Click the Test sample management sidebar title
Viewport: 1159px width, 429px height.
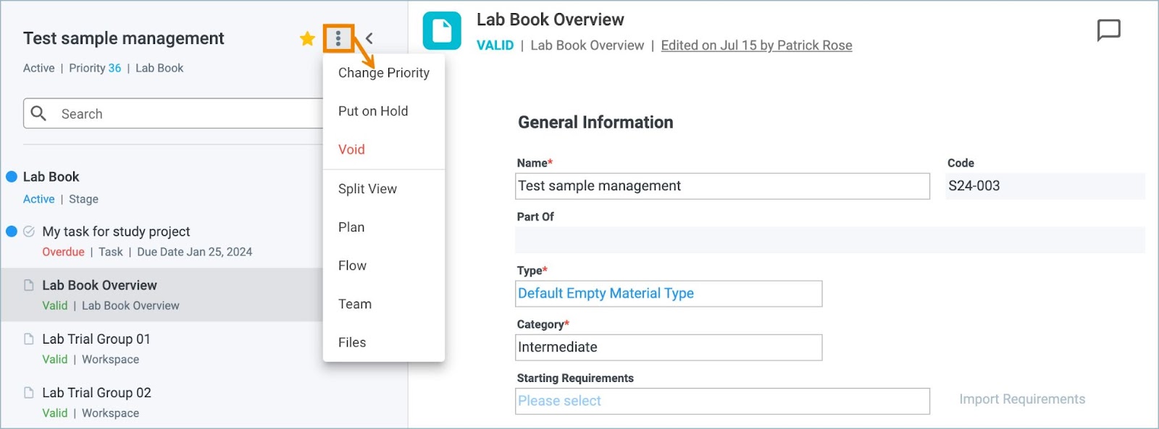coord(124,38)
